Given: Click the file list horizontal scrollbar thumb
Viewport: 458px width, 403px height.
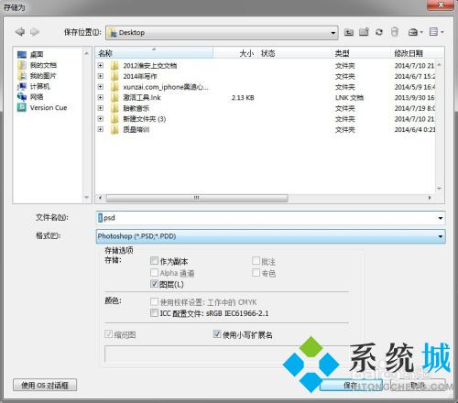Looking at the screenshot, I should [197, 198].
